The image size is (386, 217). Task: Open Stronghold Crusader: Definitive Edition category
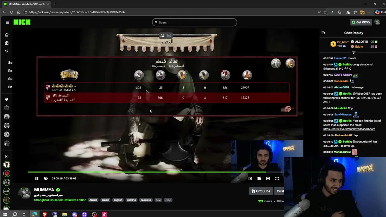(x=60, y=200)
